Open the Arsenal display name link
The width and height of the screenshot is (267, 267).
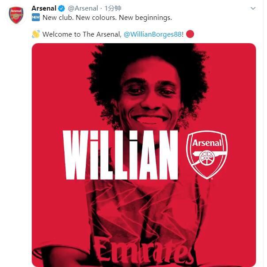pyautogui.click(x=44, y=8)
